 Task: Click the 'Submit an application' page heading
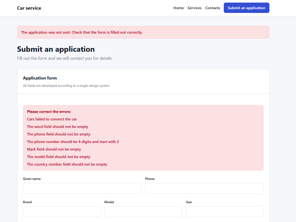tap(56, 49)
